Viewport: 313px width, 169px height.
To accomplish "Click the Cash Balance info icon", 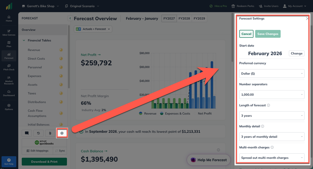I will 218,150.
